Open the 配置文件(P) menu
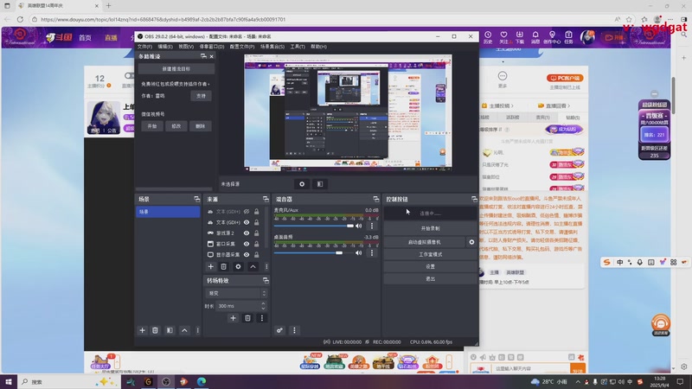 point(242,47)
